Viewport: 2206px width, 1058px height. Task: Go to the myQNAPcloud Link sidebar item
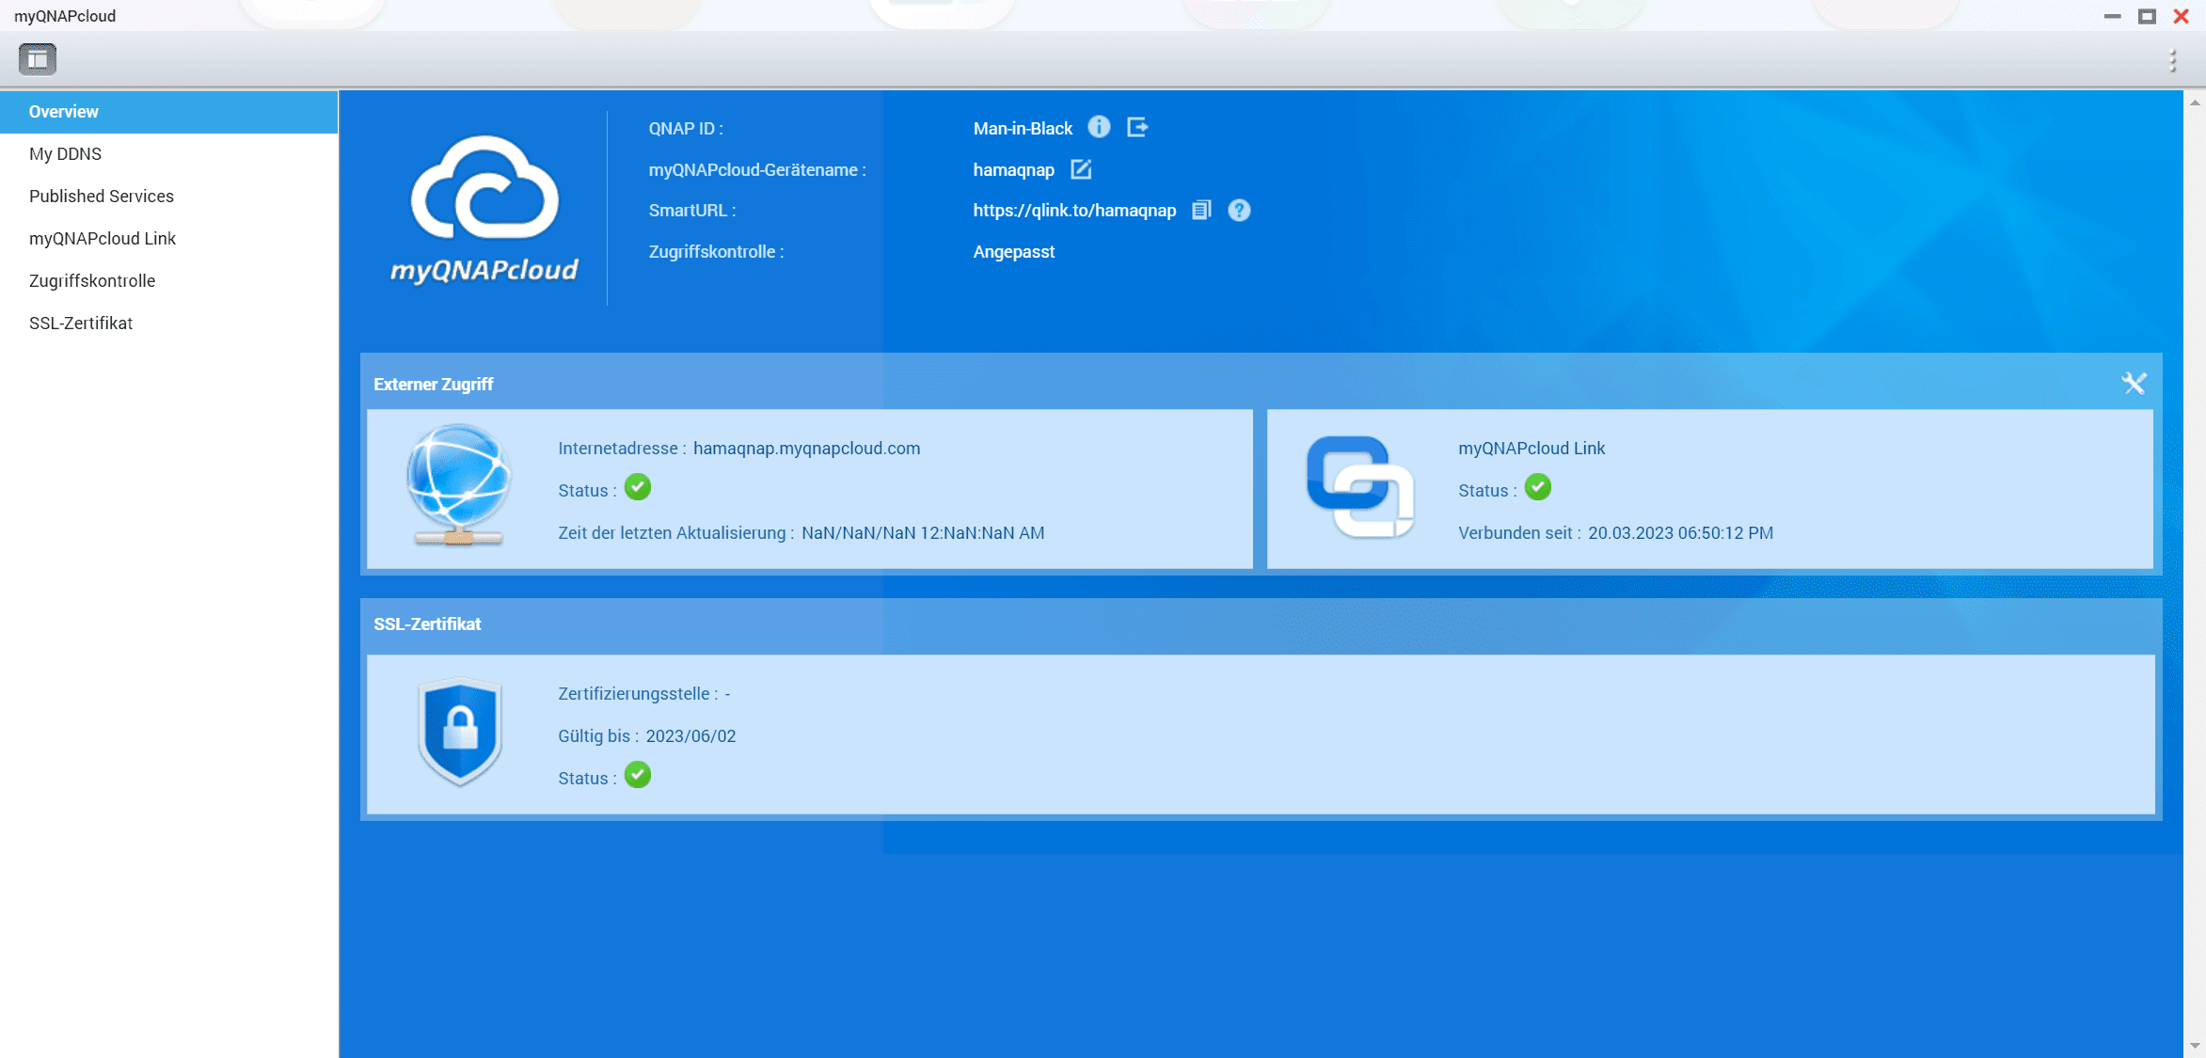tap(103, 238)
